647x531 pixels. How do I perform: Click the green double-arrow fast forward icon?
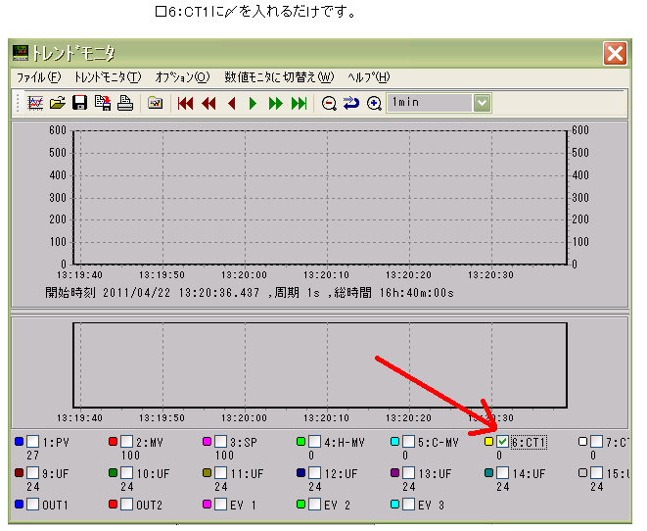pyautogui.click(x=276, y=103)
